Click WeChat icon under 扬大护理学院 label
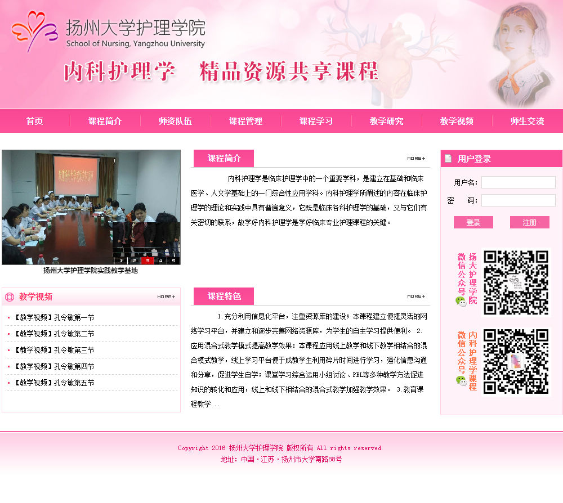The height and width of the screenshot is (503, 563). click(461, 302)
